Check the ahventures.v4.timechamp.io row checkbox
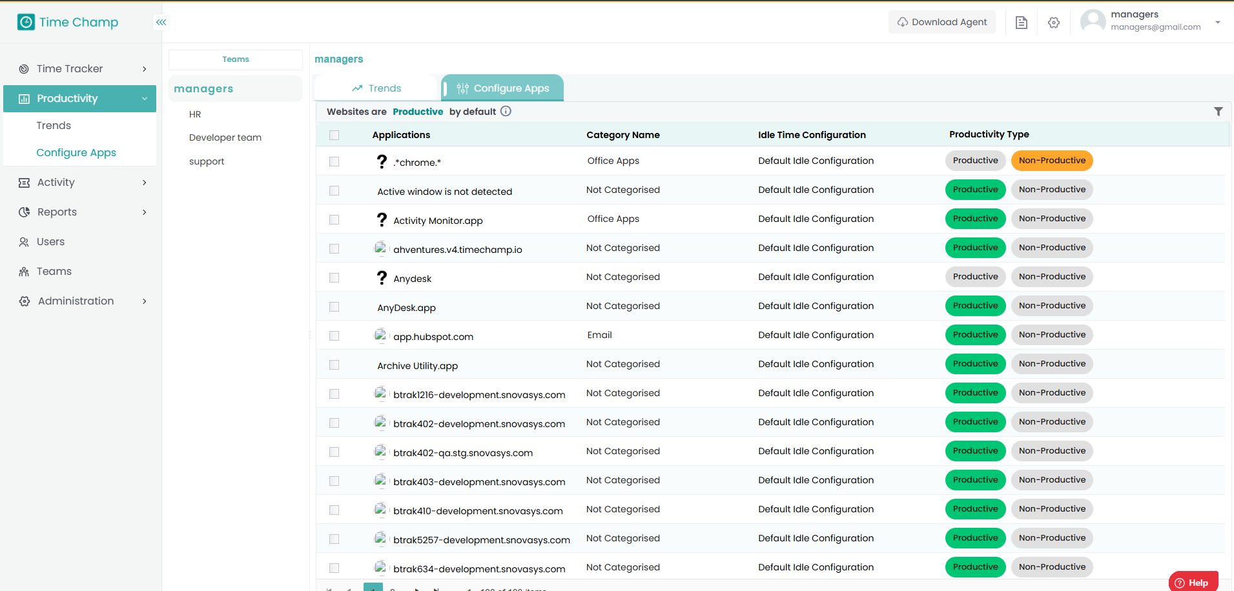The image size is (1234, 591). 334,248
